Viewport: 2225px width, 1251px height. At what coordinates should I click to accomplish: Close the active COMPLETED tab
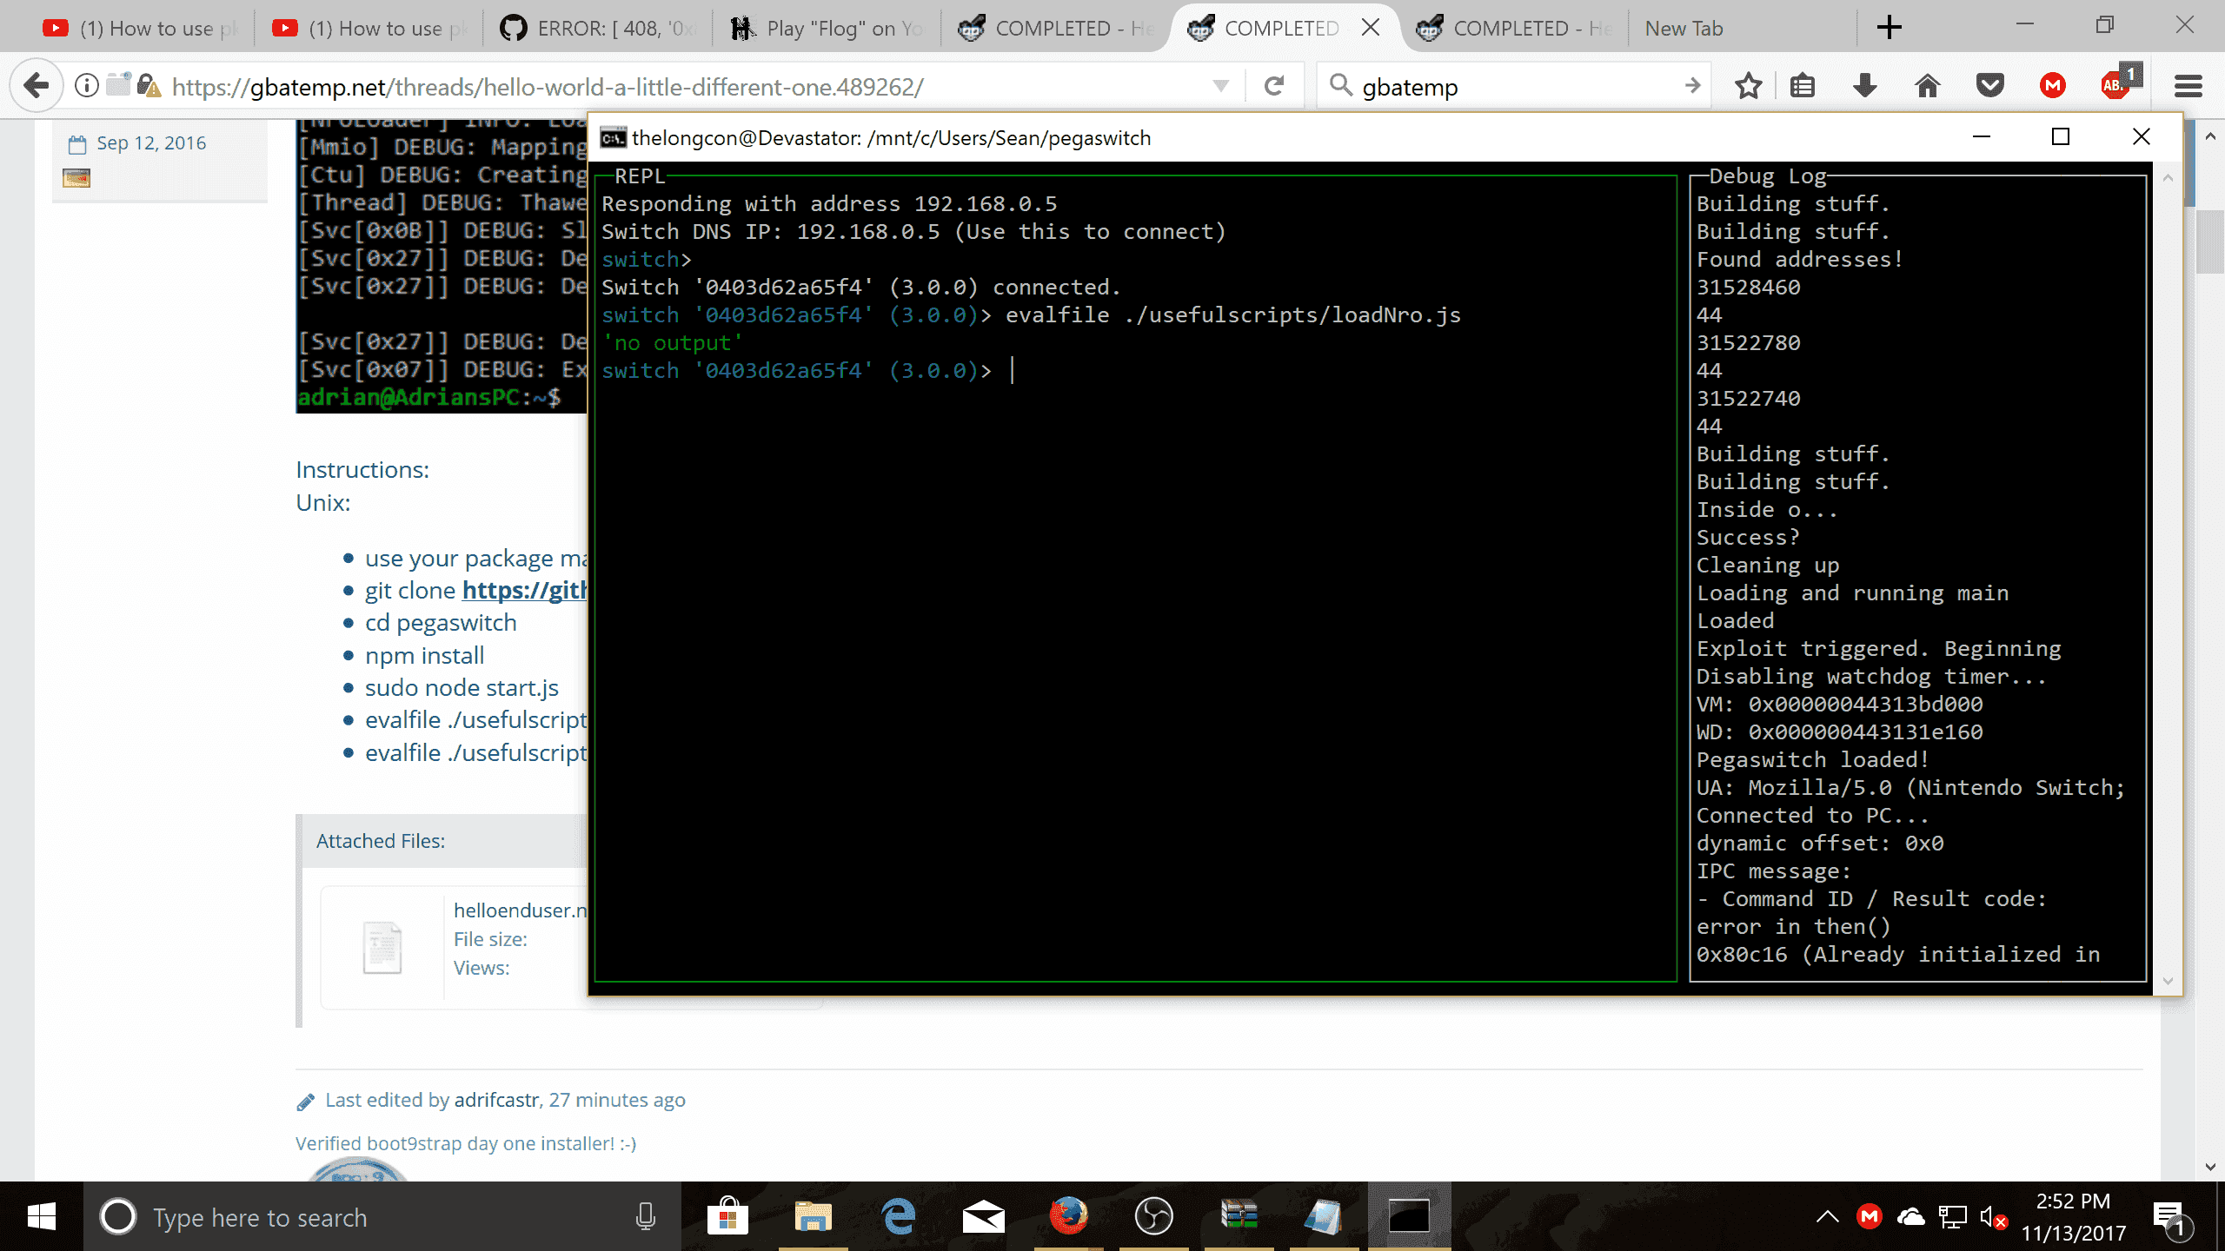[x=1371, y=28]
